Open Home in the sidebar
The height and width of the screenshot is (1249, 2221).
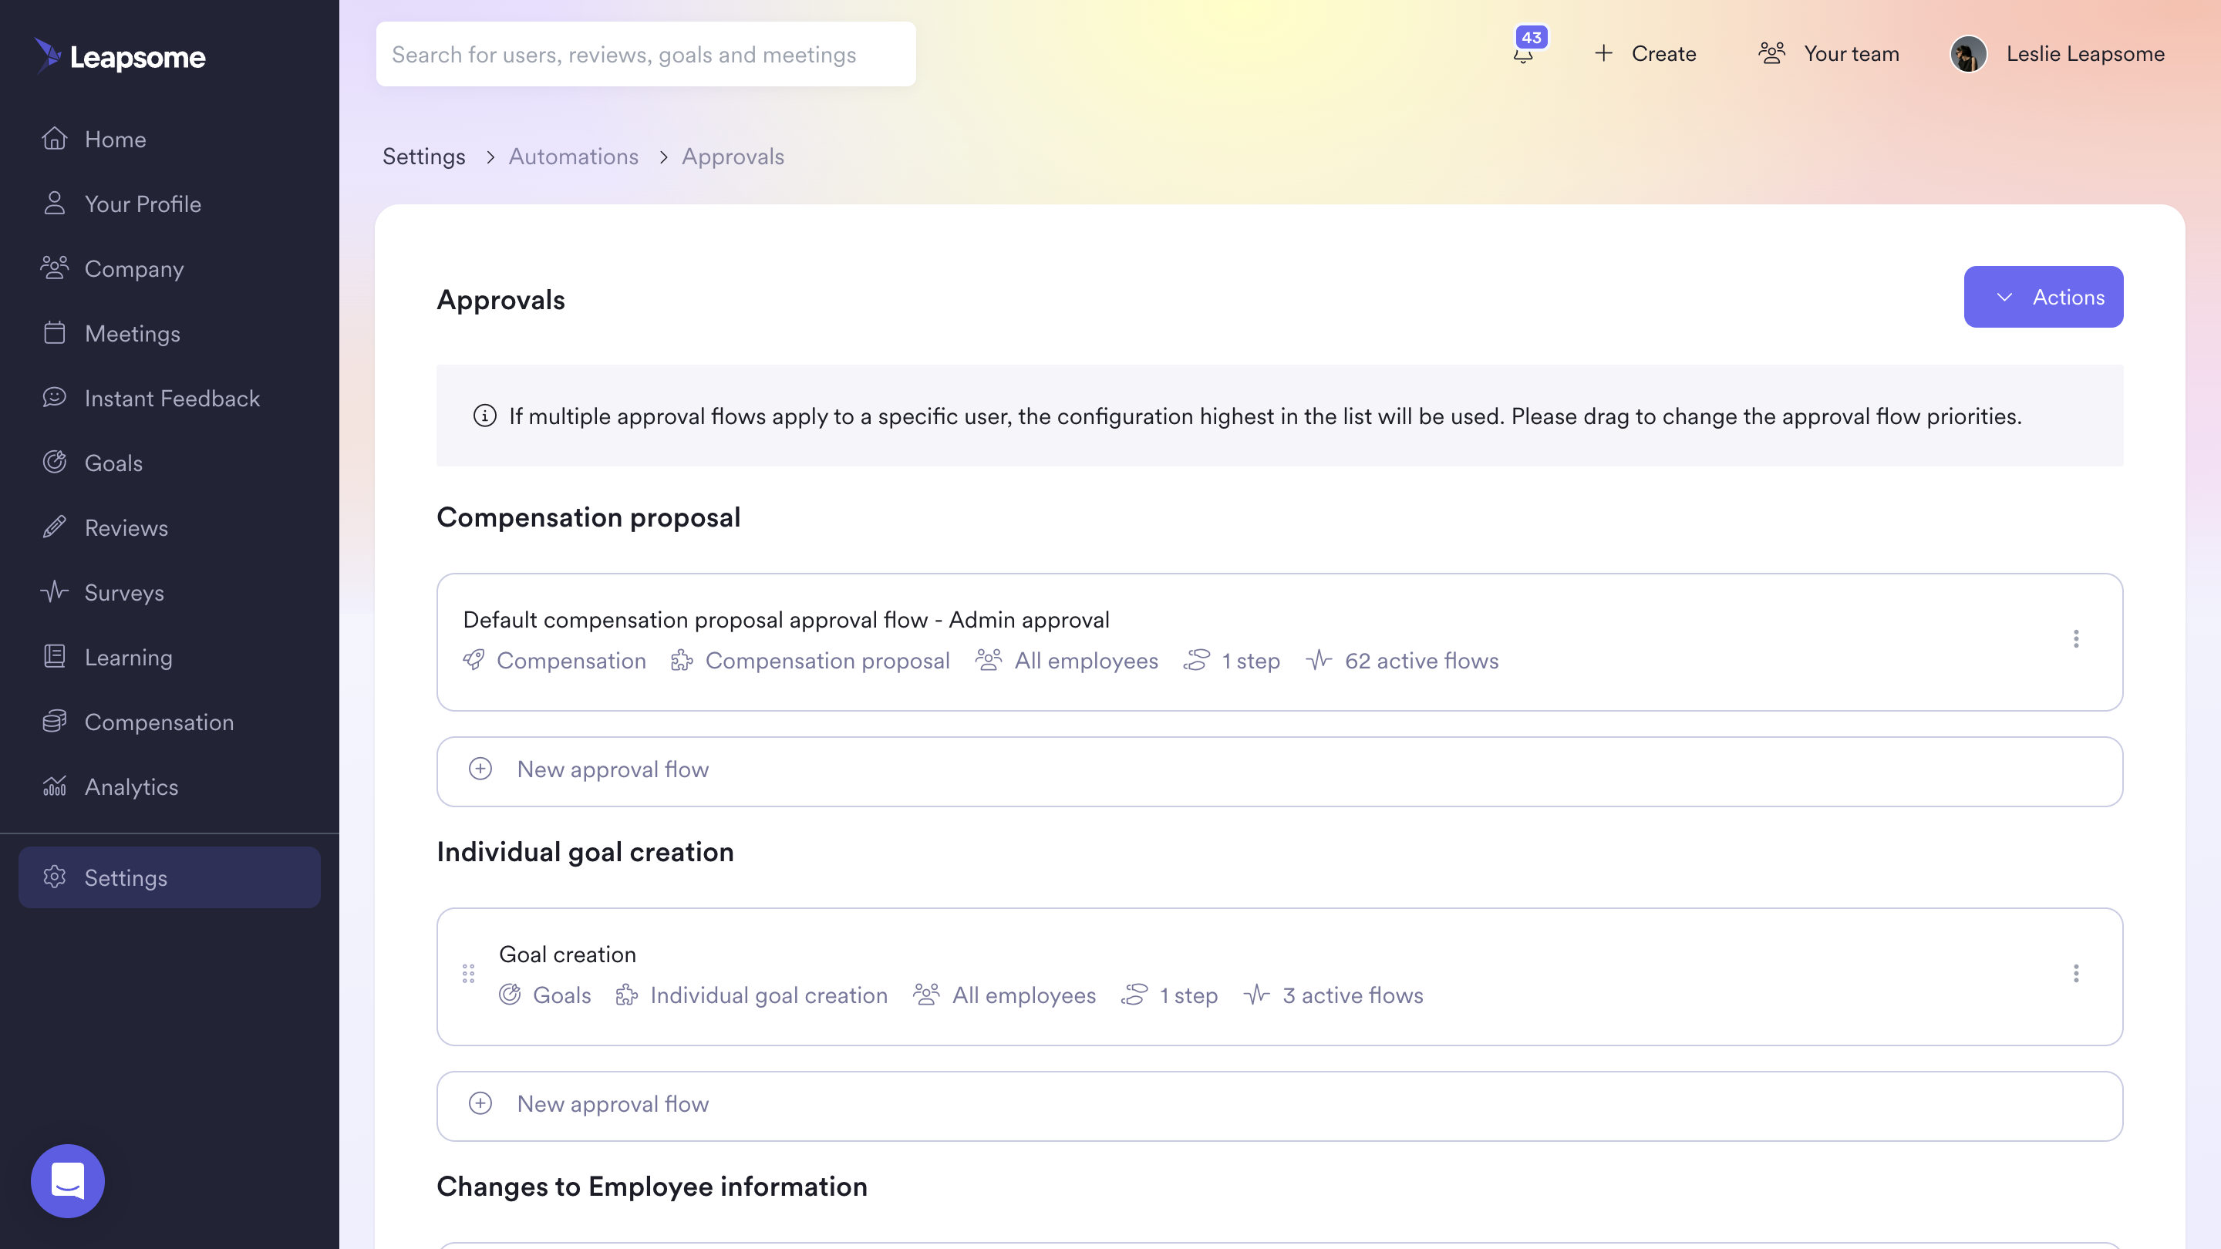[x=116, y=139]
